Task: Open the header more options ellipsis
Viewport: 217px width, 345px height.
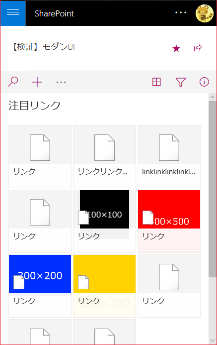Action: (181, 13)
